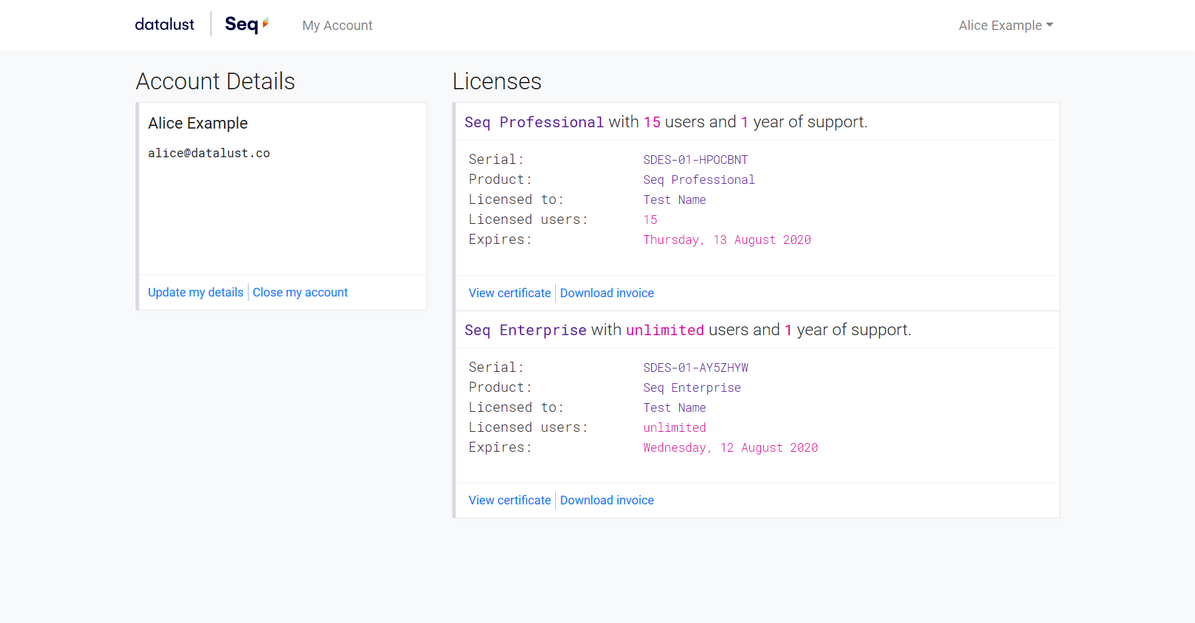Click Licensed to Test Name in Professional license
Viewport: 1195px width, 623px height.
674,200
